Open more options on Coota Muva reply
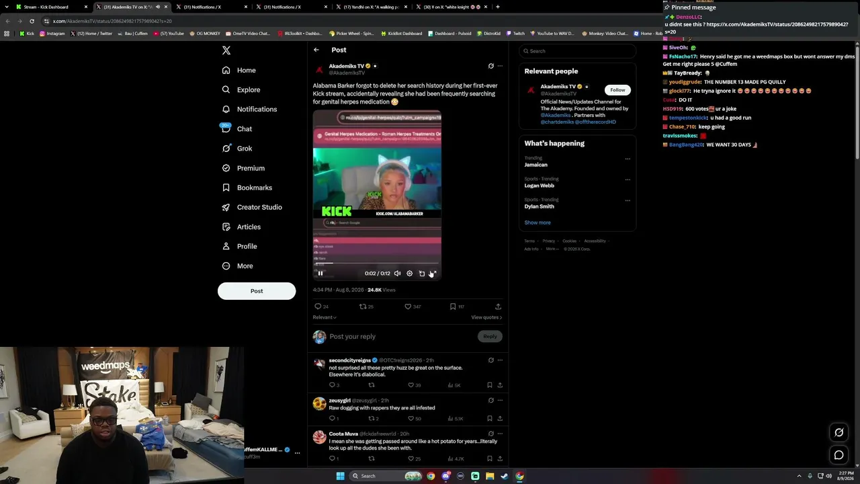Viewport: 860px width, 484px height. (500, 434)
